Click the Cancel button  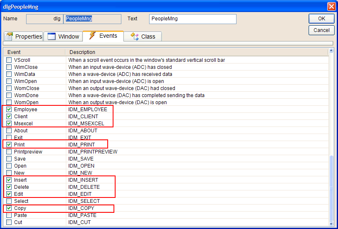point(321,30)
